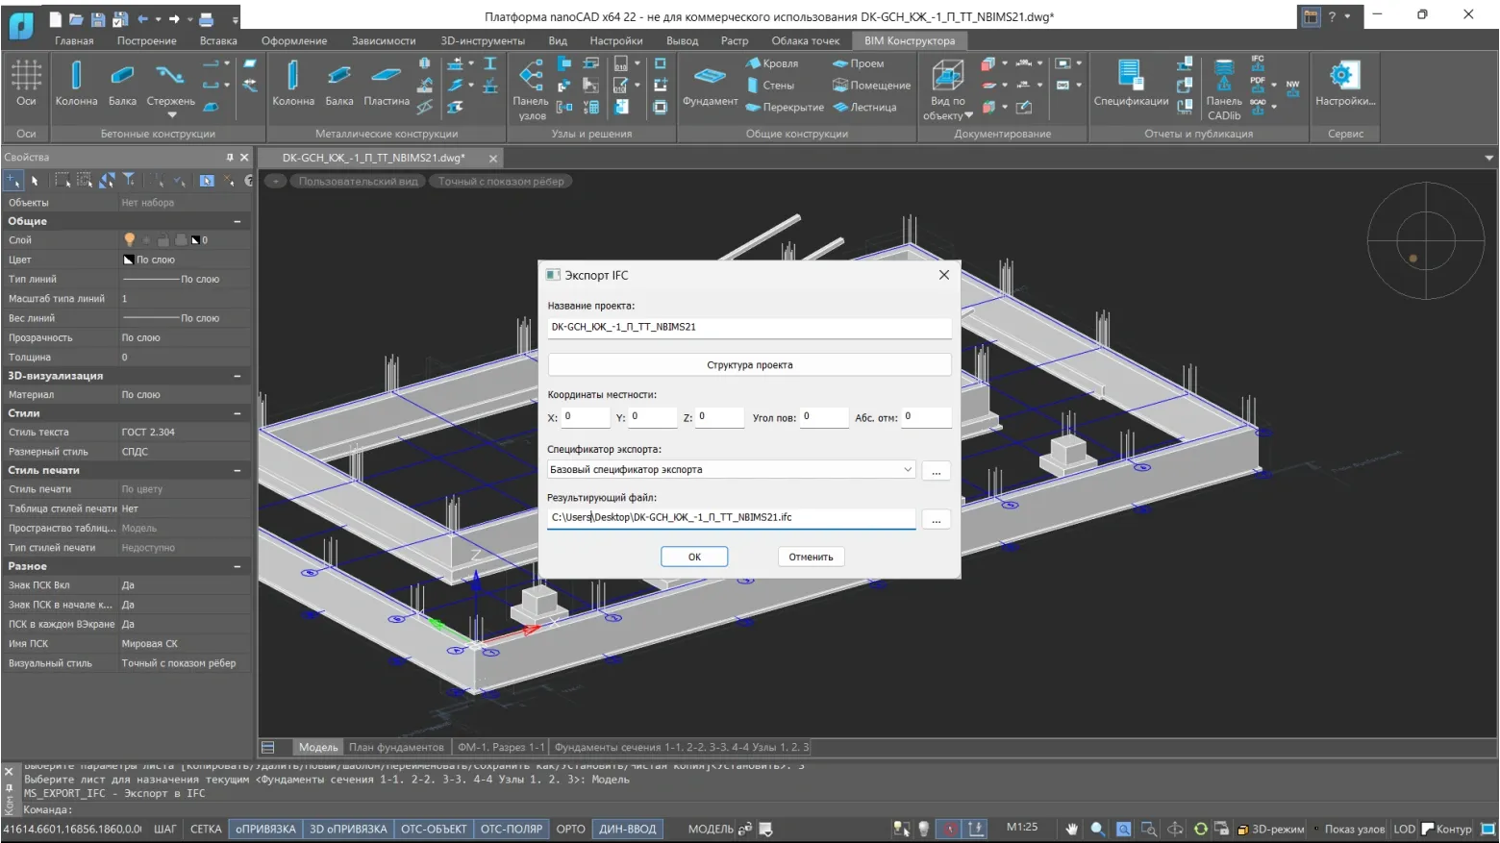The width and height of the screenshot is (1500, 843).
Task: Switch to План фундаментов sheet tab
Action: (396, 747)
